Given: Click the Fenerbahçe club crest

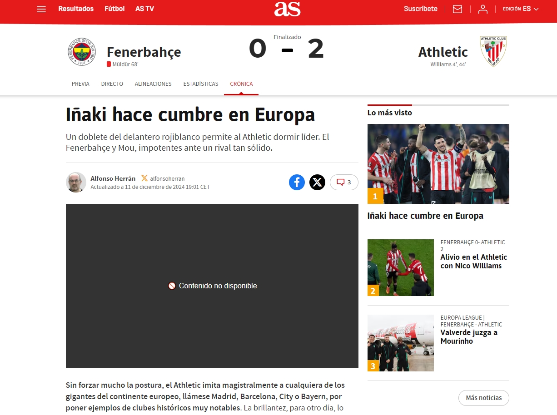Looking at the screenshot, I should coord(81,52).
